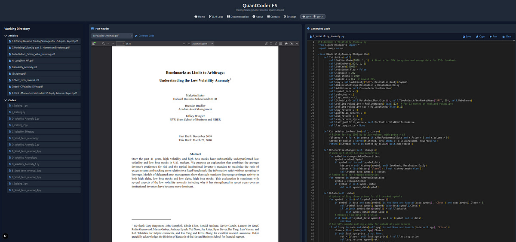Open B_Short_term_reversal.py
516x242 pixels.
(x=44, y=138)
